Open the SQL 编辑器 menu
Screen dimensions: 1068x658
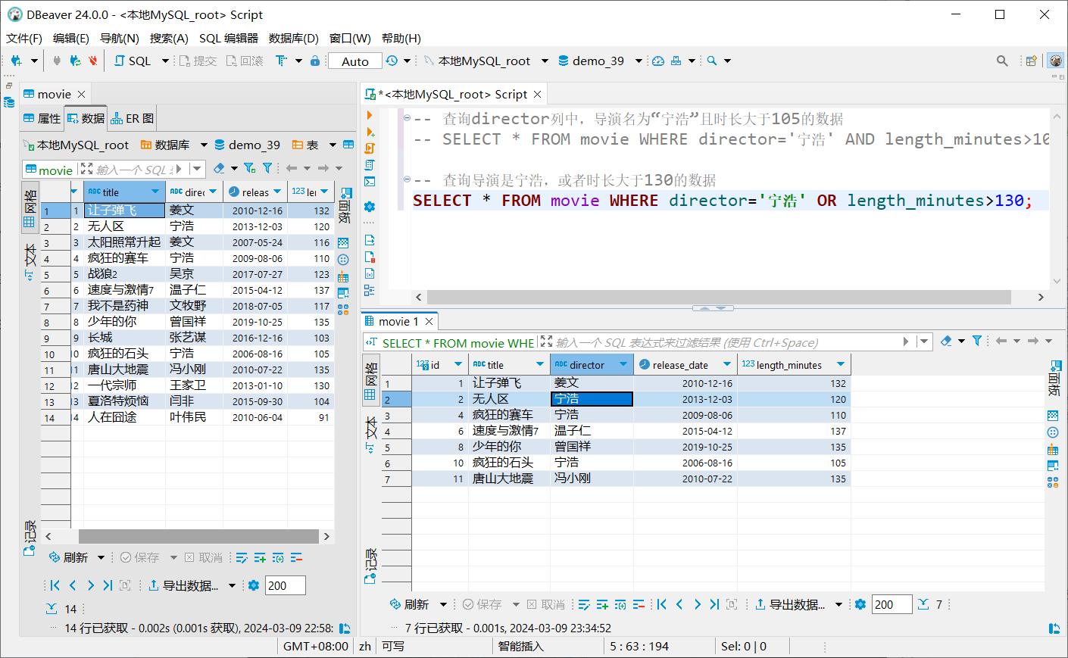point(229,38)
